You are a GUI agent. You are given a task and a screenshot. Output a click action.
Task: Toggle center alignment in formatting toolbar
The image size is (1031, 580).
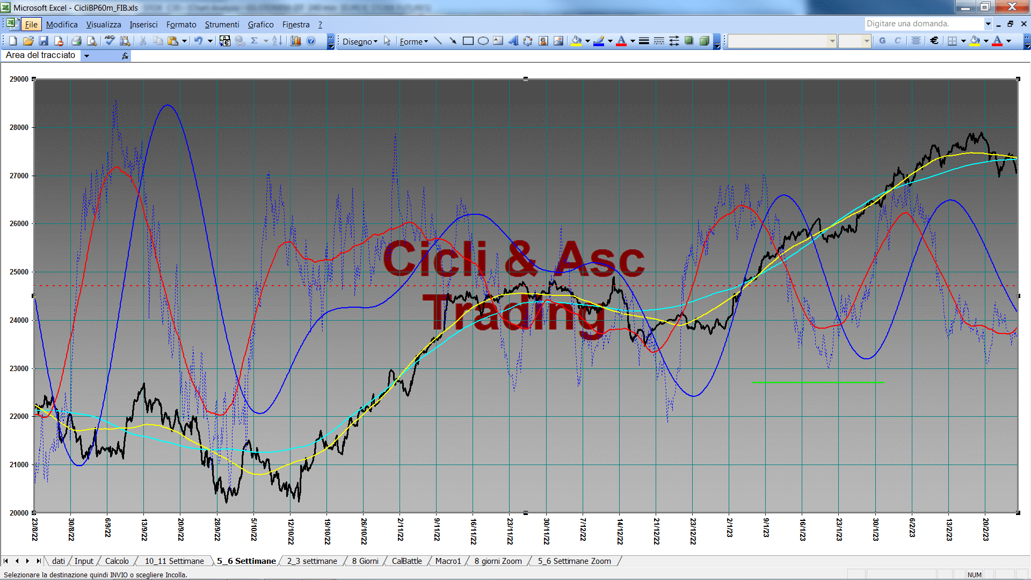[x=916, y=41]
